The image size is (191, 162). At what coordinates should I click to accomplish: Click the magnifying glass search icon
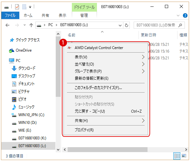(180, 25)
